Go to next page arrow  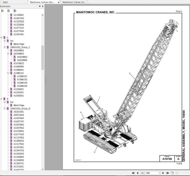click(163, 173)
